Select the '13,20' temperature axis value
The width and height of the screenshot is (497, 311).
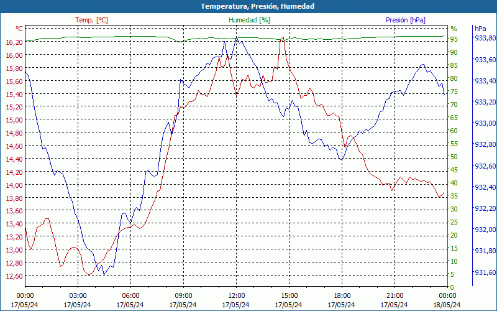click(x=14, y=237)
